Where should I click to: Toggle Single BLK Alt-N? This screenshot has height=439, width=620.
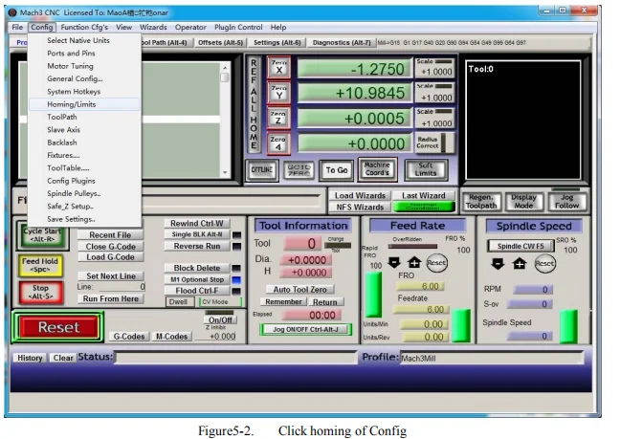pyautogui.click(x=197, y=234)
